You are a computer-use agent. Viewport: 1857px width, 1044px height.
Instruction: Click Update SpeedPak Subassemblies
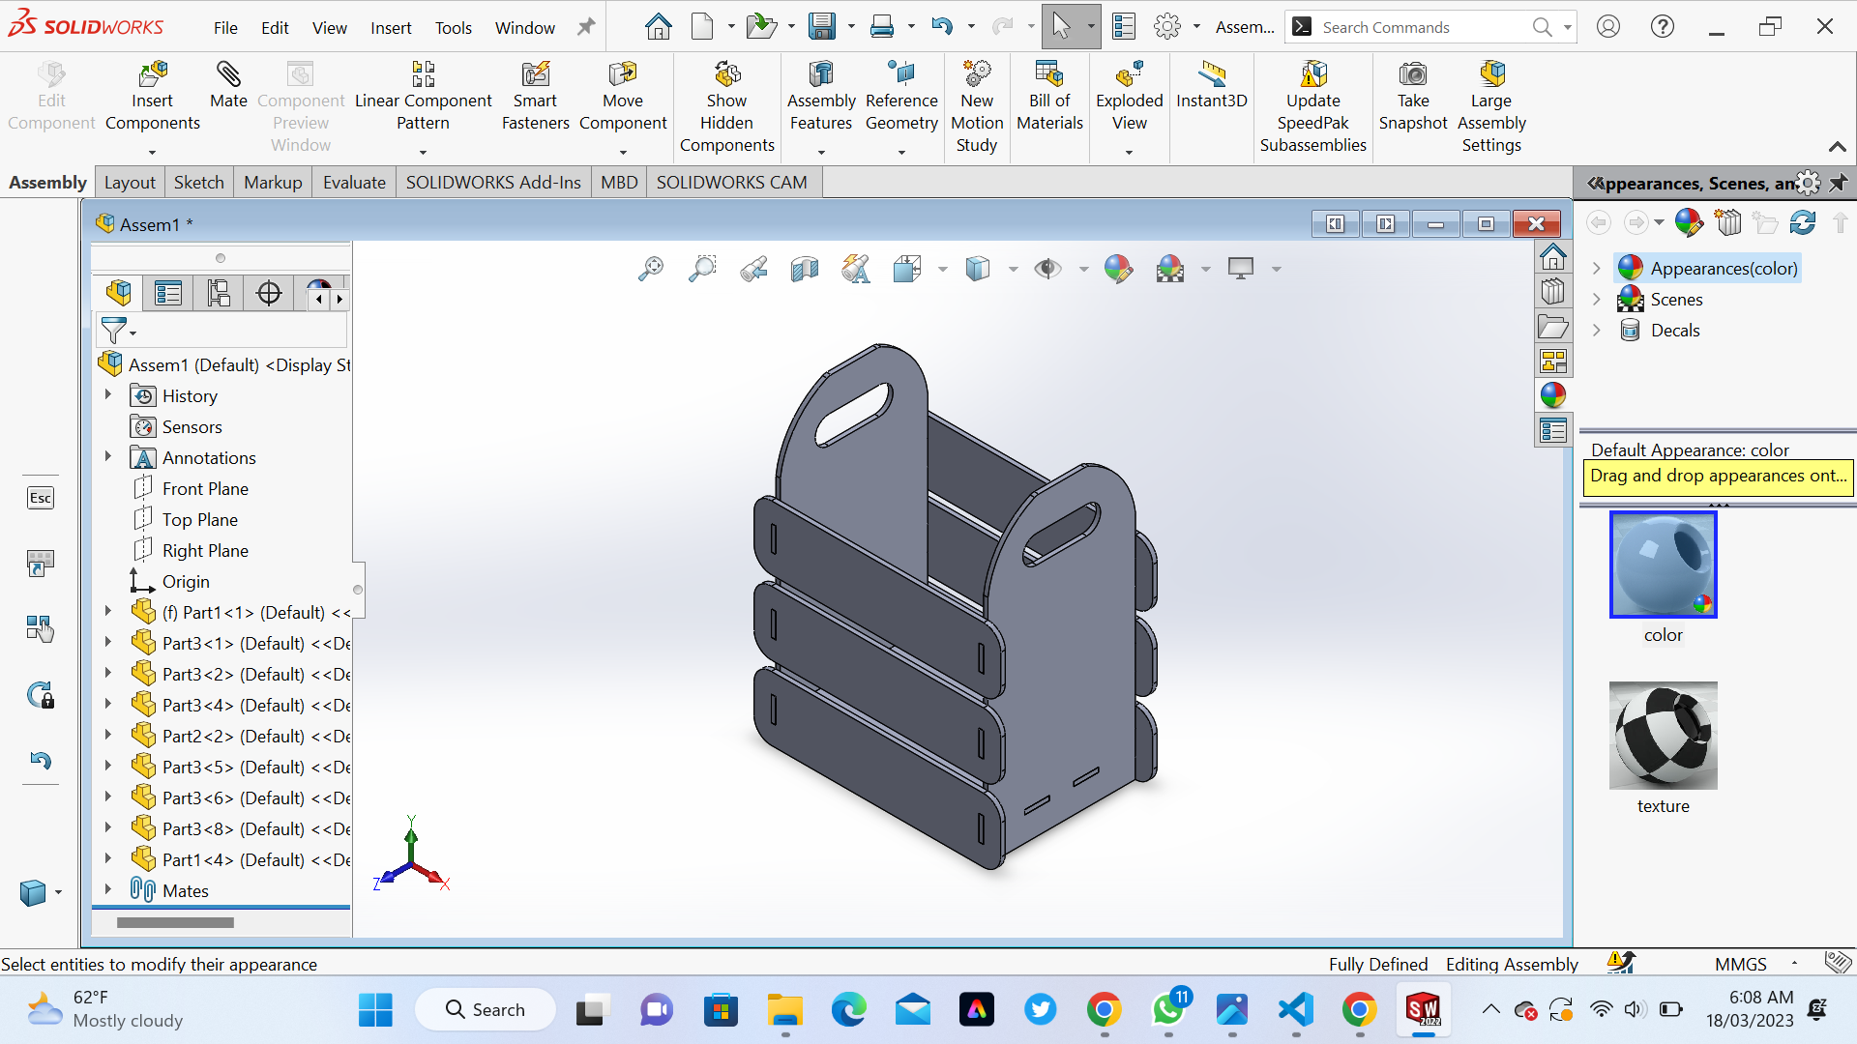[x=1312, y=106]
